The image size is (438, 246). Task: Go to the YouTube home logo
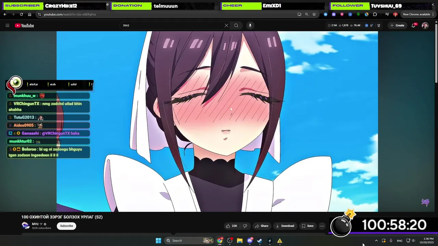[x=24, y=26]
